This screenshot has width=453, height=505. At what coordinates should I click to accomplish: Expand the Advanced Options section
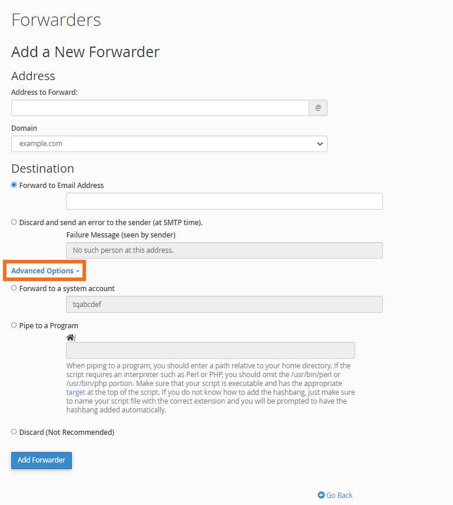coord(44,271)
